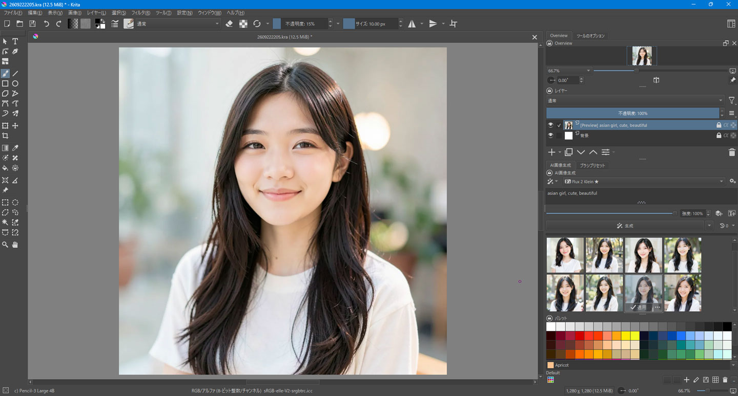Open the Flux 2 Klein model dropdown
Viewport: 738px width, 396px height.
(644, 182)
